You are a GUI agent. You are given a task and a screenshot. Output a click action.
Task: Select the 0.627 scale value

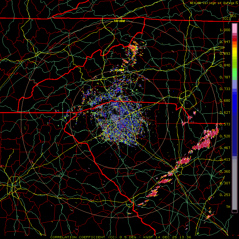pyautogui.click(x=225, y=113)
